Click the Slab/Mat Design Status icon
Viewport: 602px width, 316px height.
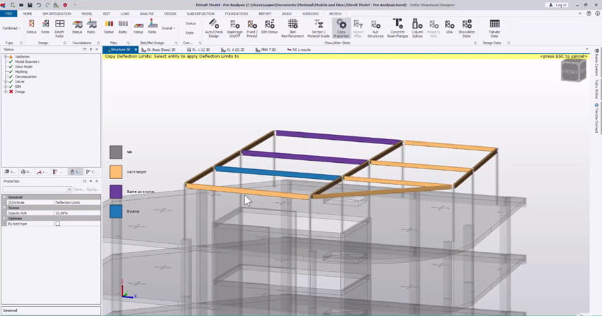138,27
